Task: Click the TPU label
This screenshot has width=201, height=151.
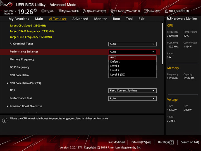Action: point(12,90)
